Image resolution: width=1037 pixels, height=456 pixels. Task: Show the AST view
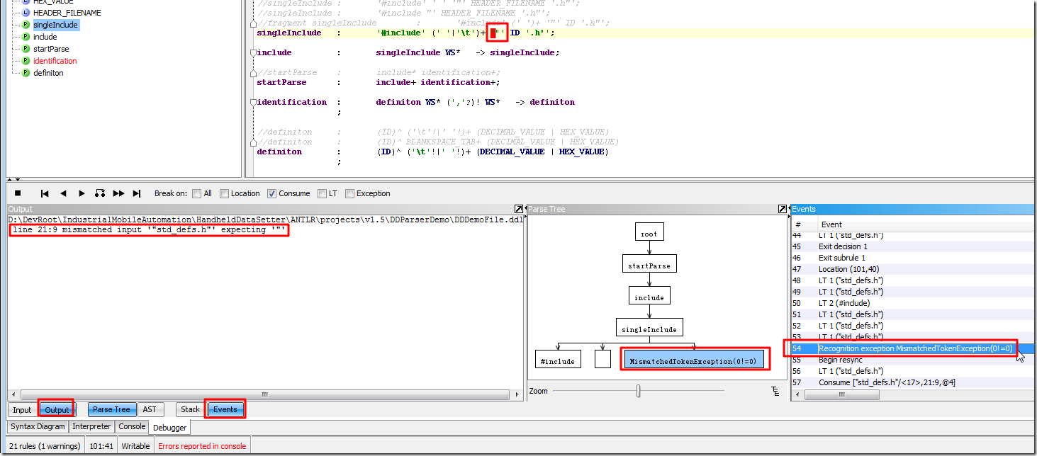coord(150,409)
